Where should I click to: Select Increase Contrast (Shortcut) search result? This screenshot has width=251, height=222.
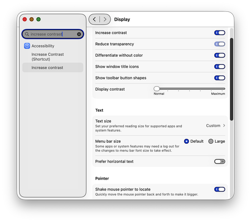coord(48,57)
